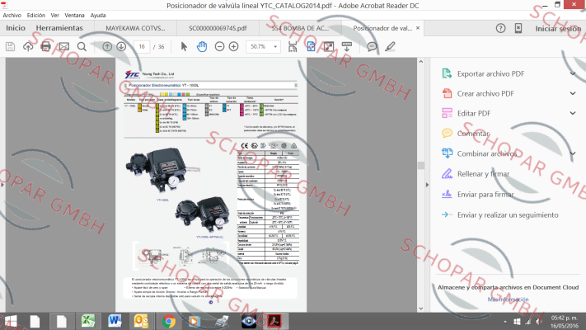This screenshot has width=586, height=330.
Task: Select the highlight pen tool
Action: [x=390, y=47]
